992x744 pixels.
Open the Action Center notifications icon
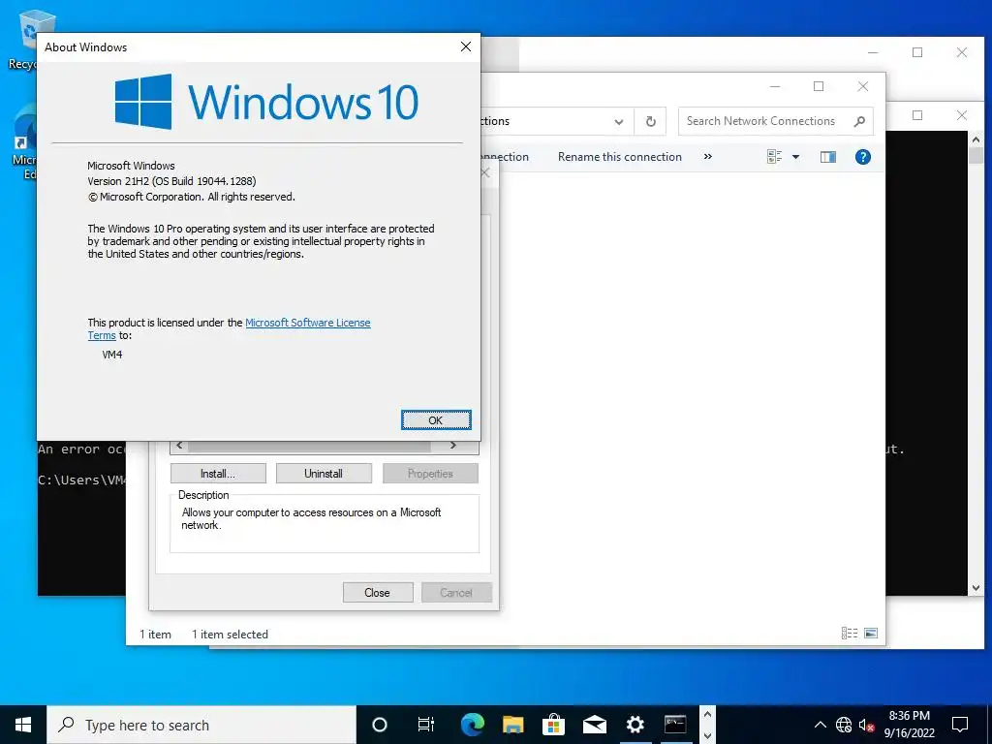960,725
